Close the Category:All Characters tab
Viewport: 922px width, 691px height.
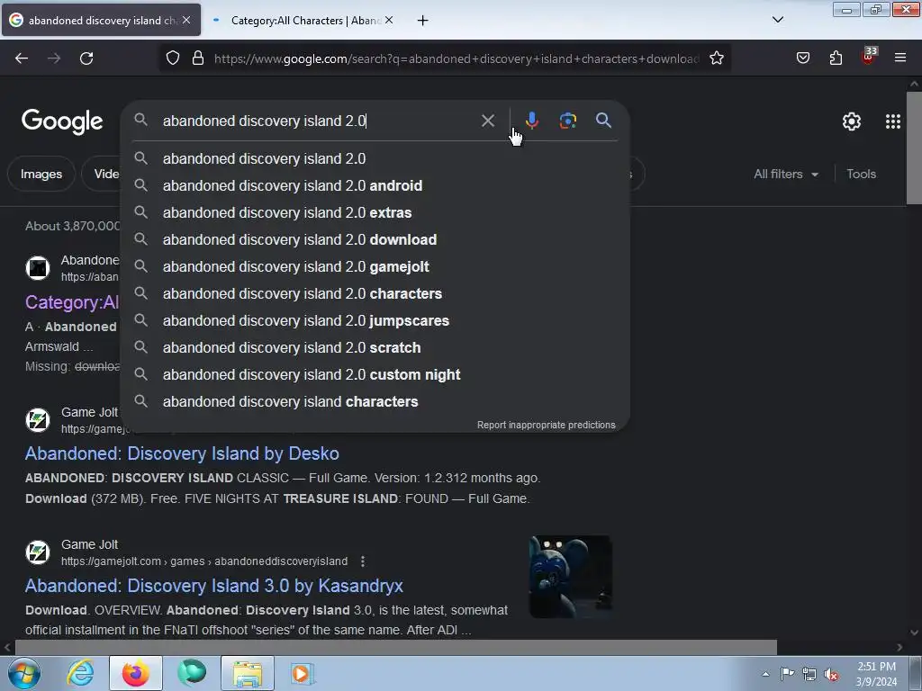pyautogui.click(x=389, y=20)
